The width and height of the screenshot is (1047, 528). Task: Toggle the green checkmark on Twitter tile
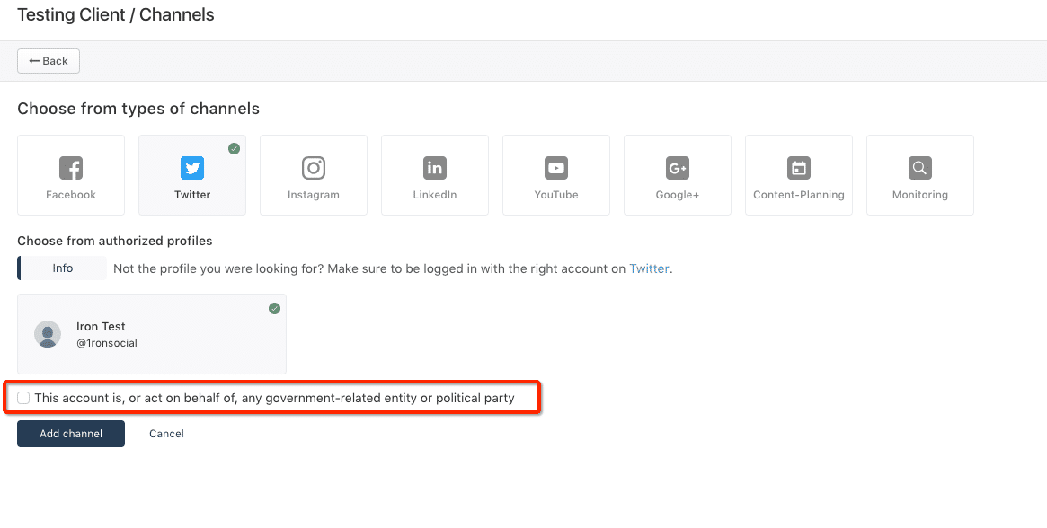coord(234,148)
